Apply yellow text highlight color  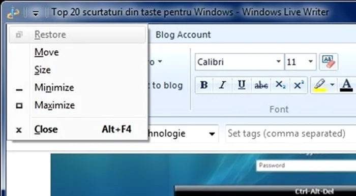320,85
